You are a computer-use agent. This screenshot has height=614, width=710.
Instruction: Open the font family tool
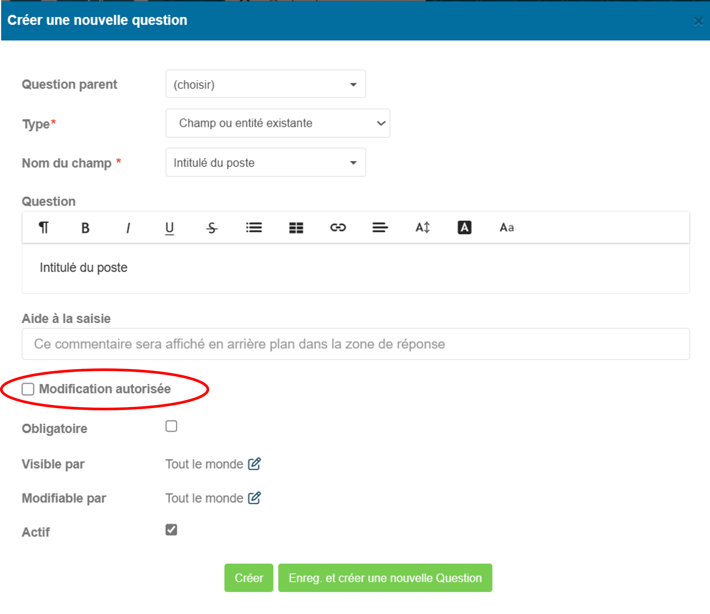click(x=507, y=228)
